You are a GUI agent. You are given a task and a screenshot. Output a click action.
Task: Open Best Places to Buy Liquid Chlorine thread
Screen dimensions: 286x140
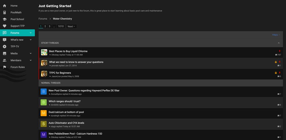point(68,51)
